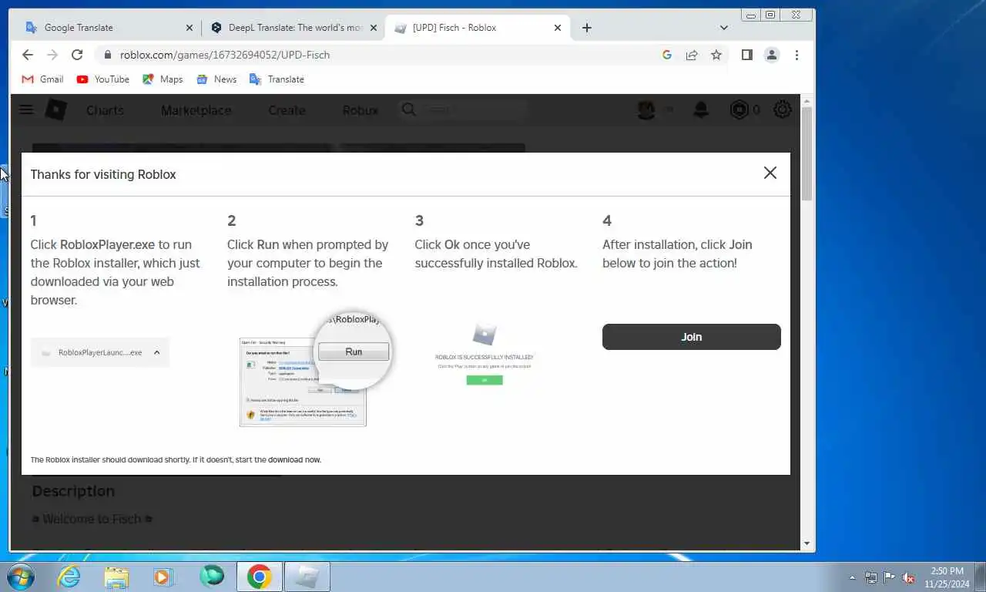Open the Chrome profile avatar
Viewport: 986px width, 592px height.
tap(771, 55)
